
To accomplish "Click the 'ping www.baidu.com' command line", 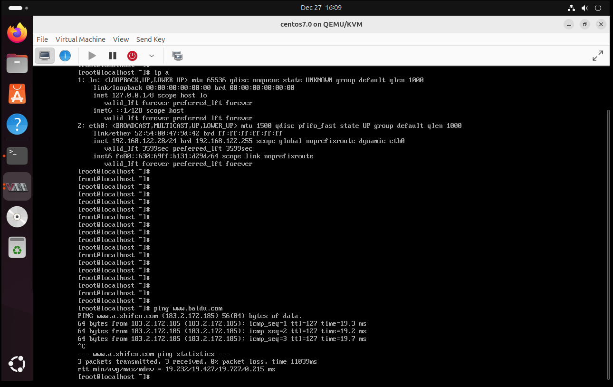I will pyautogui.click(x=150, y=308).
